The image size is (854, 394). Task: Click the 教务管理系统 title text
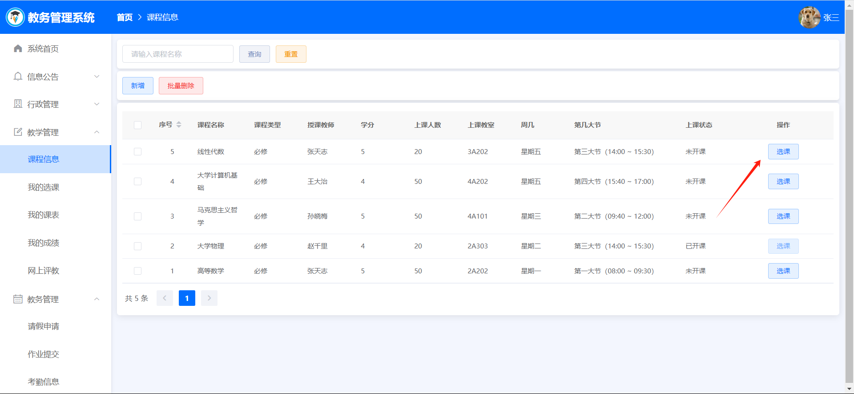pyautogui.click(x=61, y=17)
